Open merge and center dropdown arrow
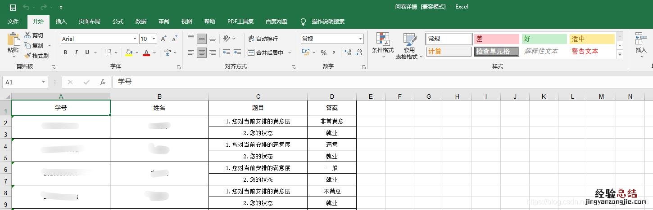The image size is (653, 210). (x=290, y=52)
